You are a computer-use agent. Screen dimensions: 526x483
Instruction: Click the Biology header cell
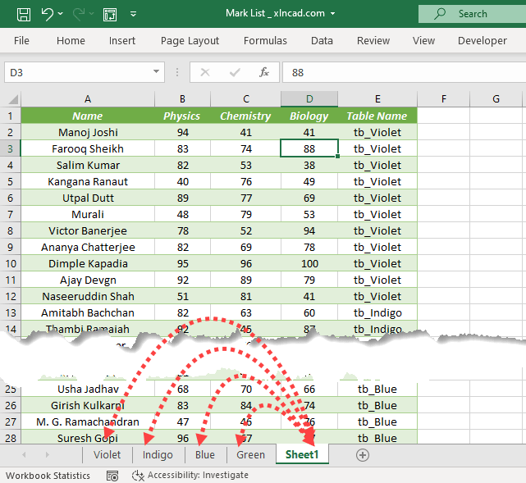(309, 116)
